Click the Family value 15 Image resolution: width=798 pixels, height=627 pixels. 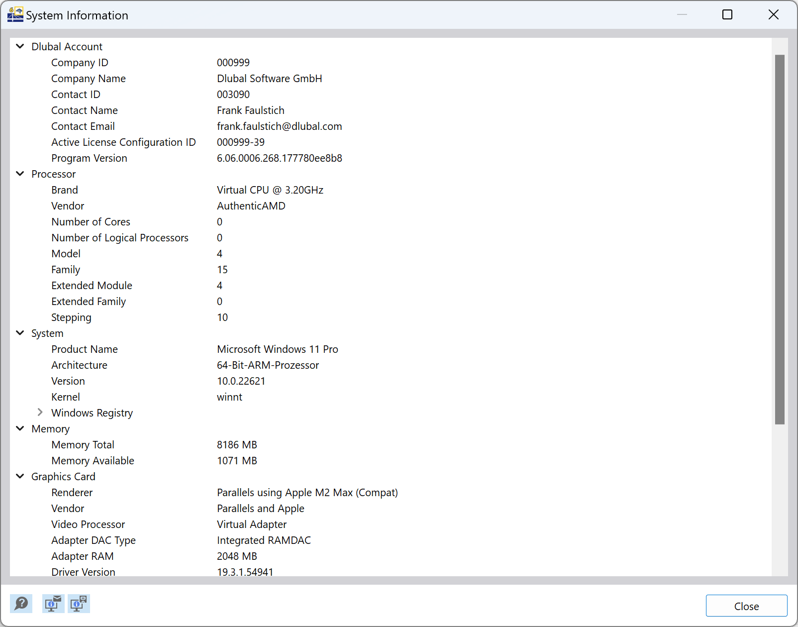222,269
